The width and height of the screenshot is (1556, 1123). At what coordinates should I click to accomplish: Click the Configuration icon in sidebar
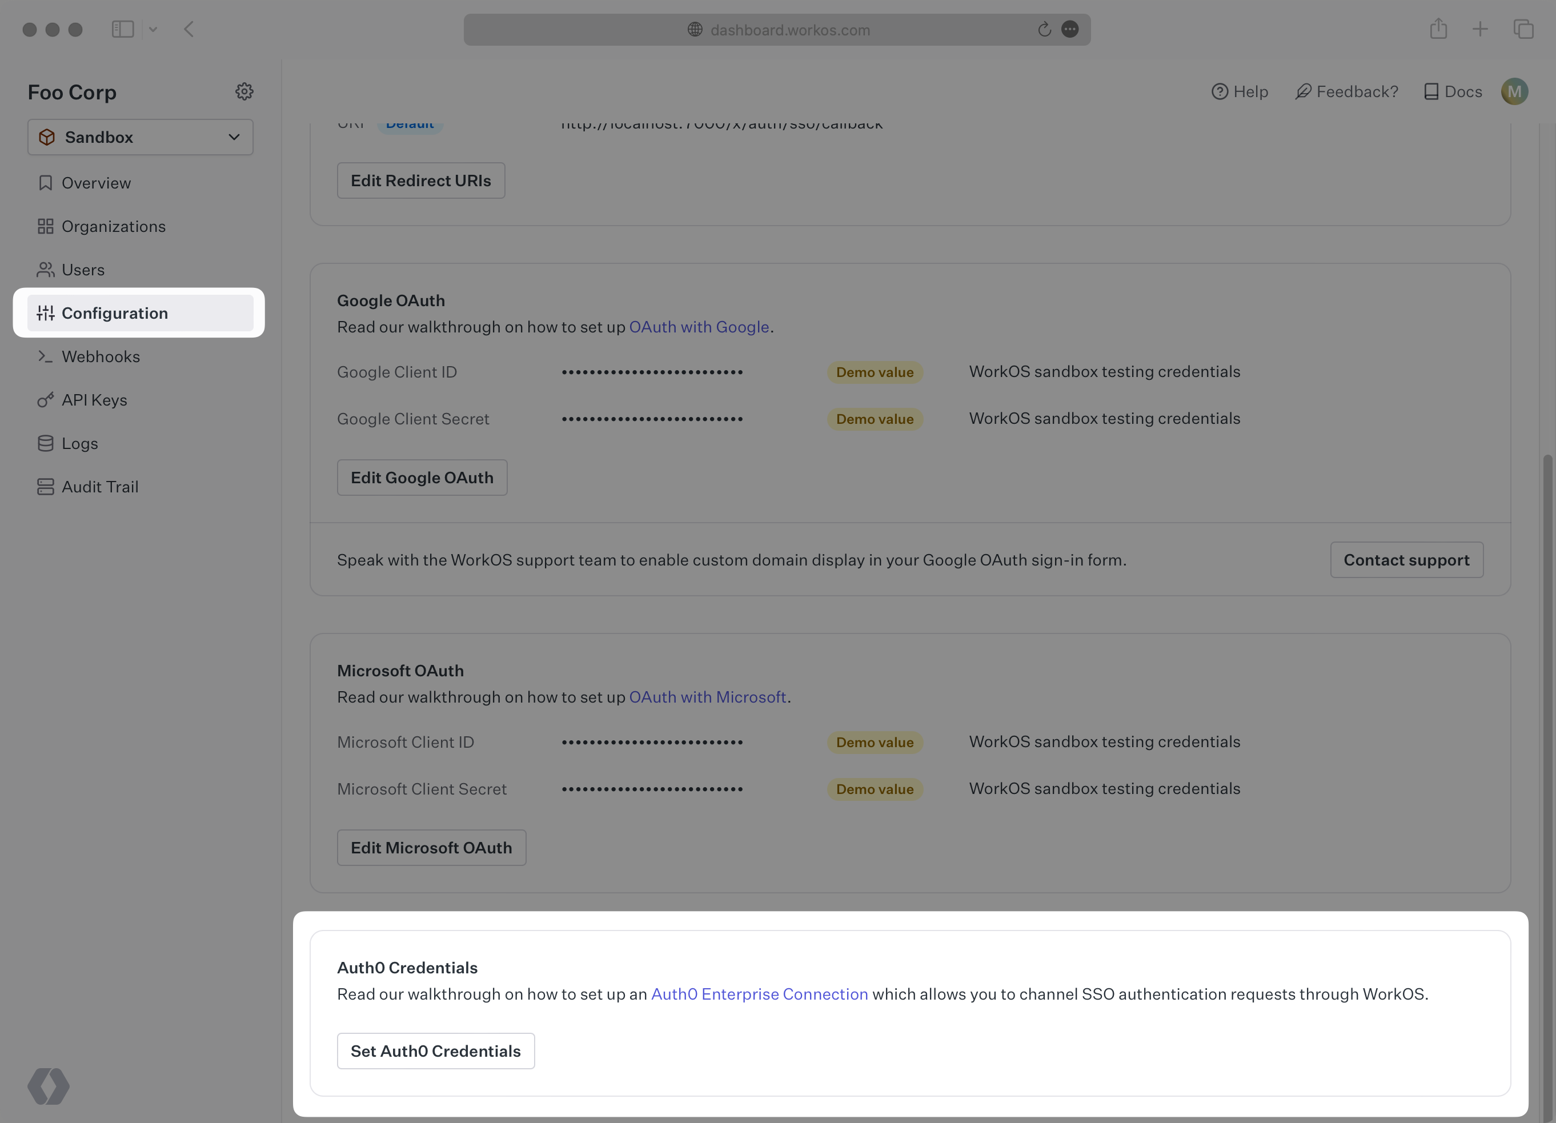(x=43, y=313)
